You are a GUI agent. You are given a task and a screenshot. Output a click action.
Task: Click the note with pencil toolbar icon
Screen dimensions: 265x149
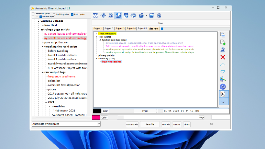pyautogui.click(x=141, y=16)
